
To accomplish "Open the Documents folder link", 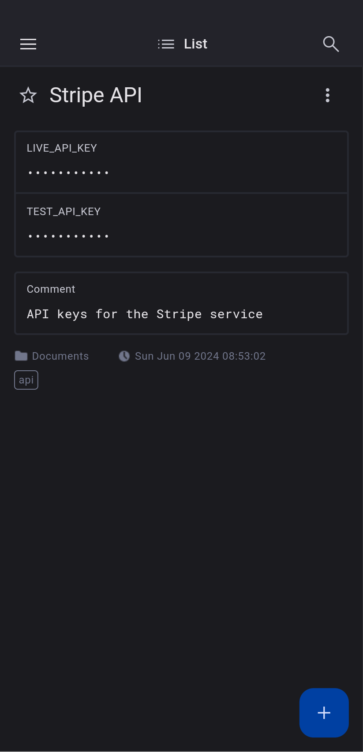I will [x=60, y=356].
